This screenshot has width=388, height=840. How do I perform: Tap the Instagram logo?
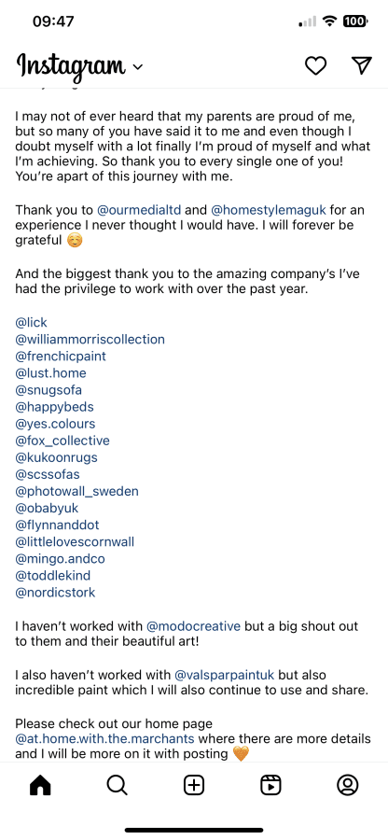pos(71,66)
